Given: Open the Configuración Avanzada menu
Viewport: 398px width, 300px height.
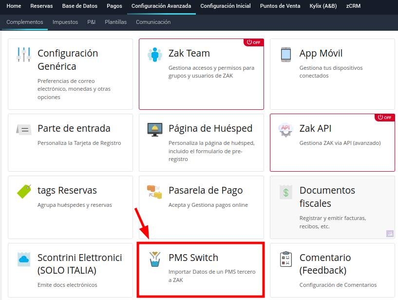Looking at the screenshot, I should [x=161, y=6].
